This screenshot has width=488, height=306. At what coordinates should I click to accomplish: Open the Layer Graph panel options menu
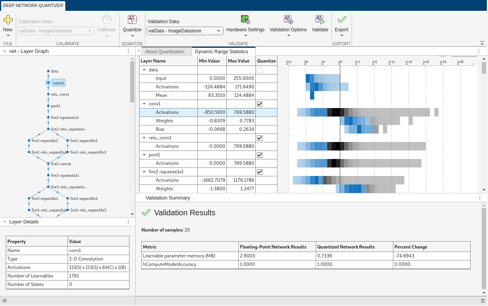128,51
